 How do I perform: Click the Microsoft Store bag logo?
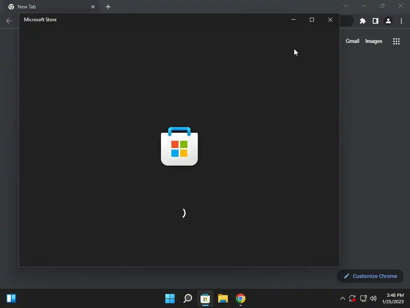point(179,146)
